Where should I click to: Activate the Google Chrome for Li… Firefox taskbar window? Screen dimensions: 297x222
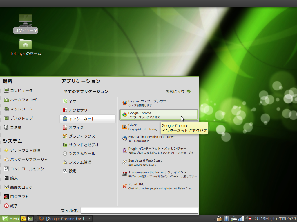(x=65, y=219)
